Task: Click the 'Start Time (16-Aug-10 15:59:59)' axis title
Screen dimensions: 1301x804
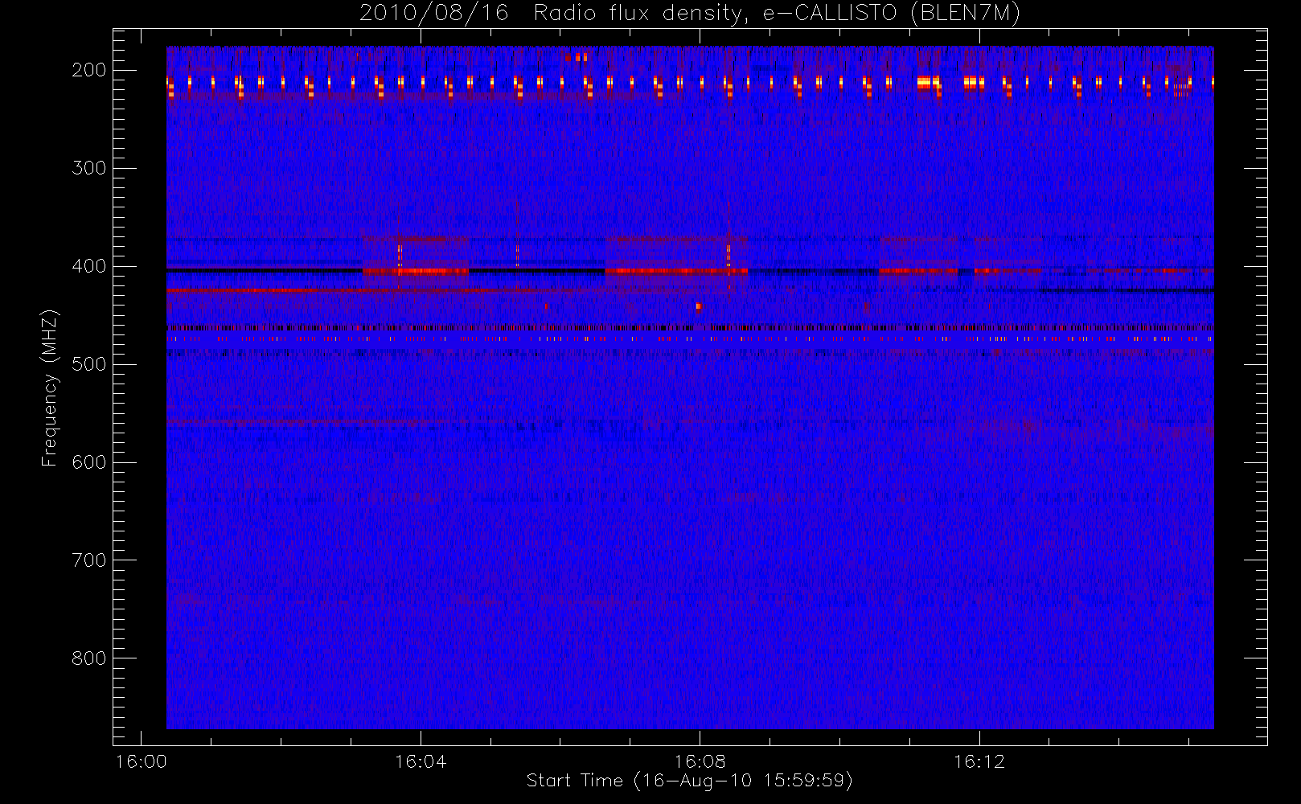Action: (689, 781)
